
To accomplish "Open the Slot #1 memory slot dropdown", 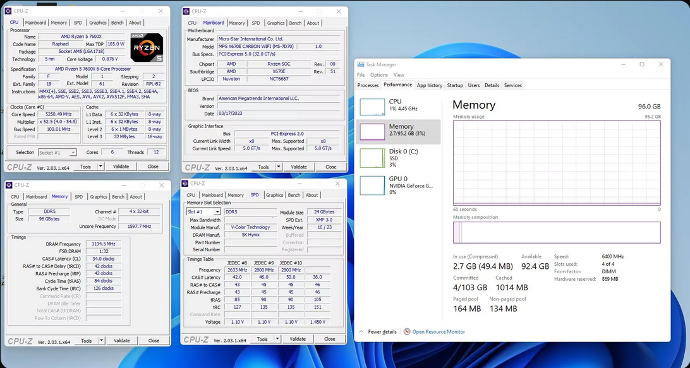I will coord(217,212).
